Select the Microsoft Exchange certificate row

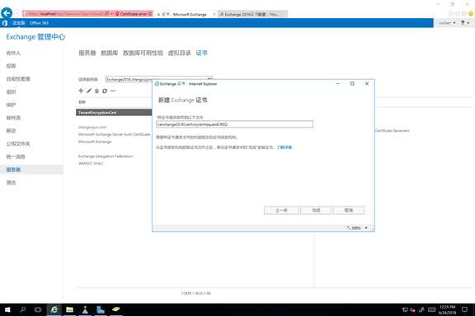95,142
